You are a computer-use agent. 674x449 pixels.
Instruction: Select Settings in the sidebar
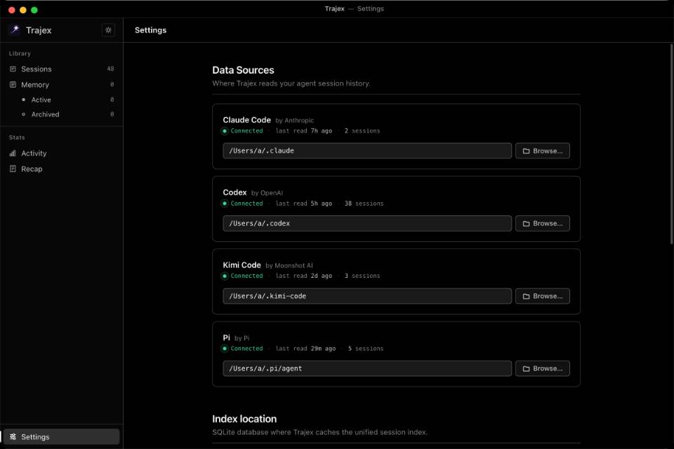[x=62, y=436]
